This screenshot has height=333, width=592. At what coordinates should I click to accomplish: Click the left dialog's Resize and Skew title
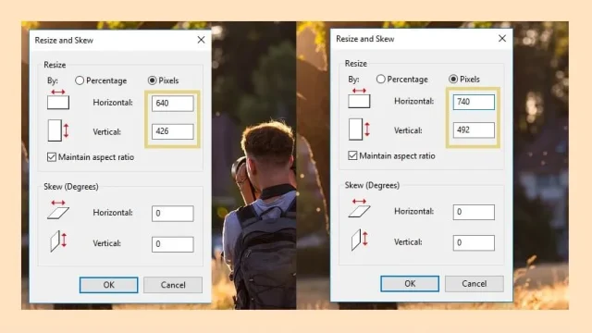click(64, 40)
